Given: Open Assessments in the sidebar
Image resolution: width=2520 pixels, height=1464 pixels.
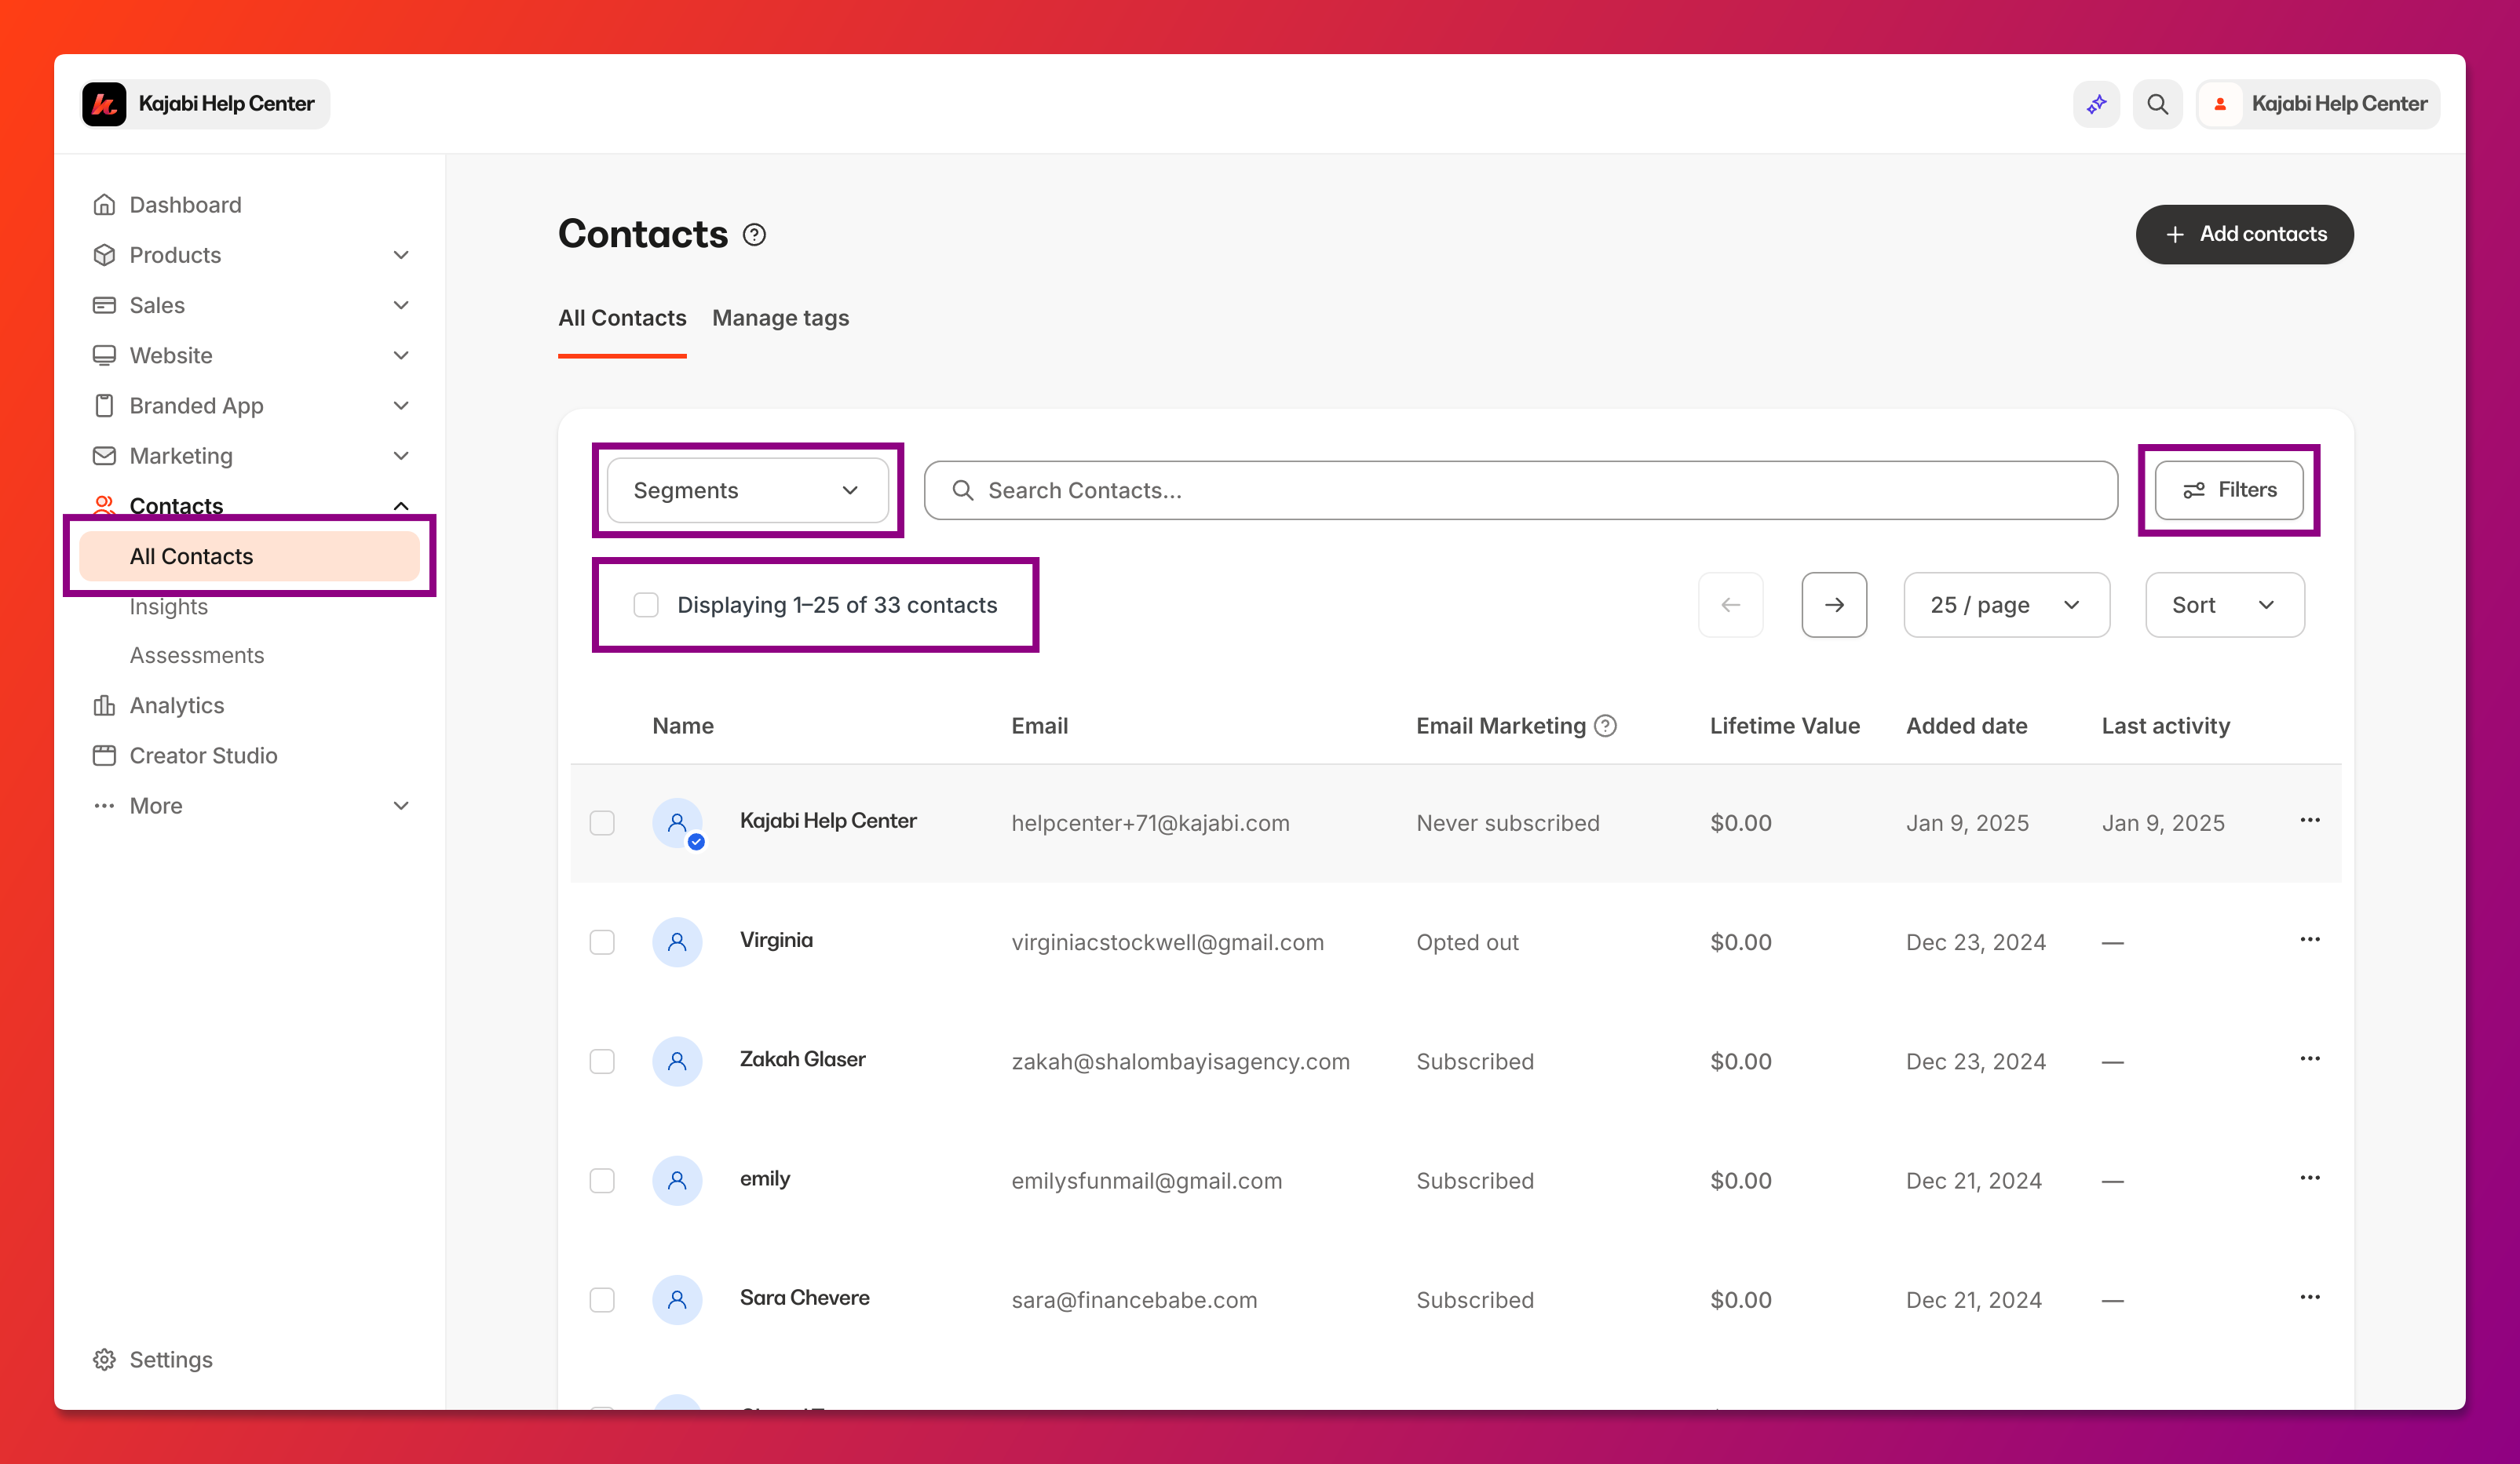Looking at the screenshot, I should 197,654.
